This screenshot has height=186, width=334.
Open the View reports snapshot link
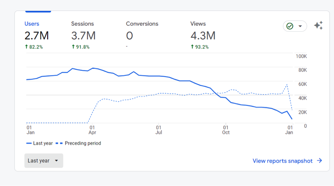pyautogui.click(x=282, y=161)
